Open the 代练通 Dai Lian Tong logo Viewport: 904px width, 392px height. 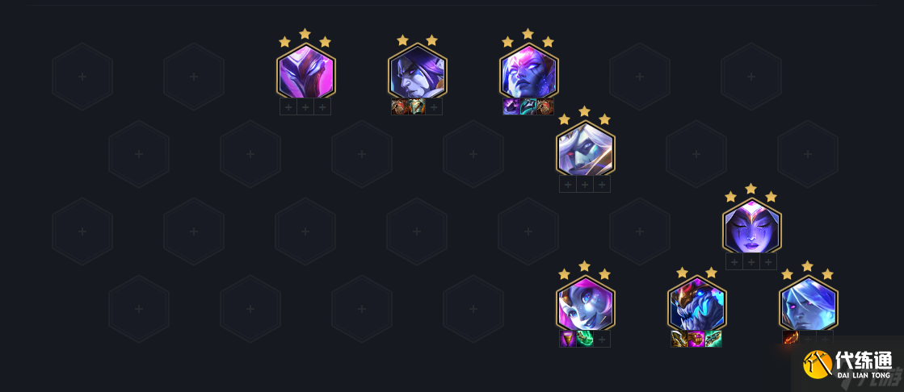tap(847, 365)
